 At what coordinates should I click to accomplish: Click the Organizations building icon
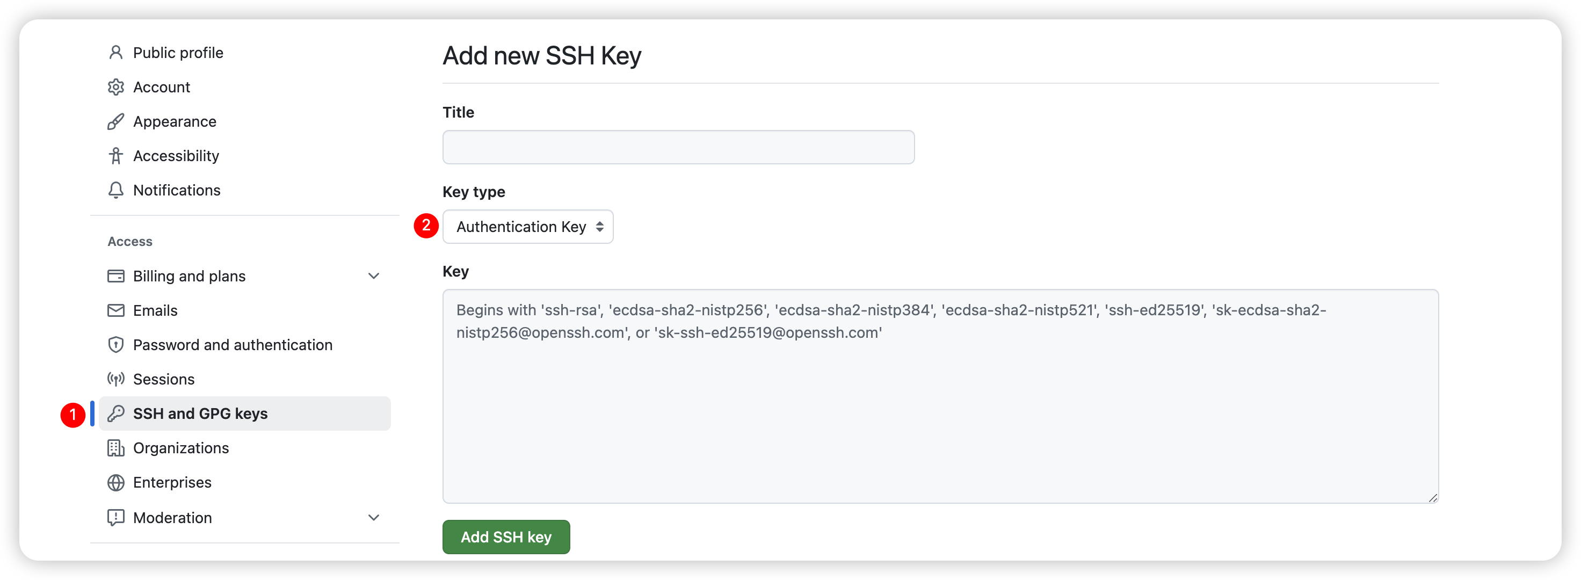click(116, 448)
